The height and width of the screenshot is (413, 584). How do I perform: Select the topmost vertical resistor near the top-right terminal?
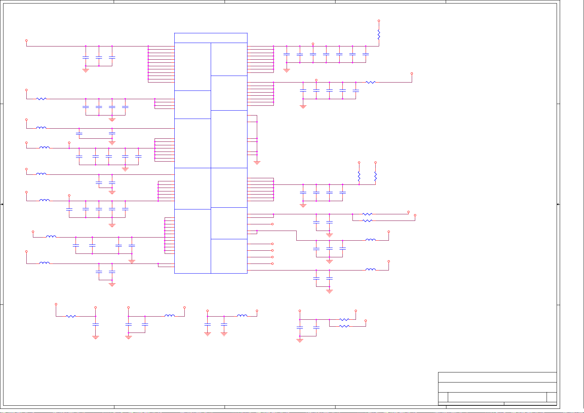point(379,34)
